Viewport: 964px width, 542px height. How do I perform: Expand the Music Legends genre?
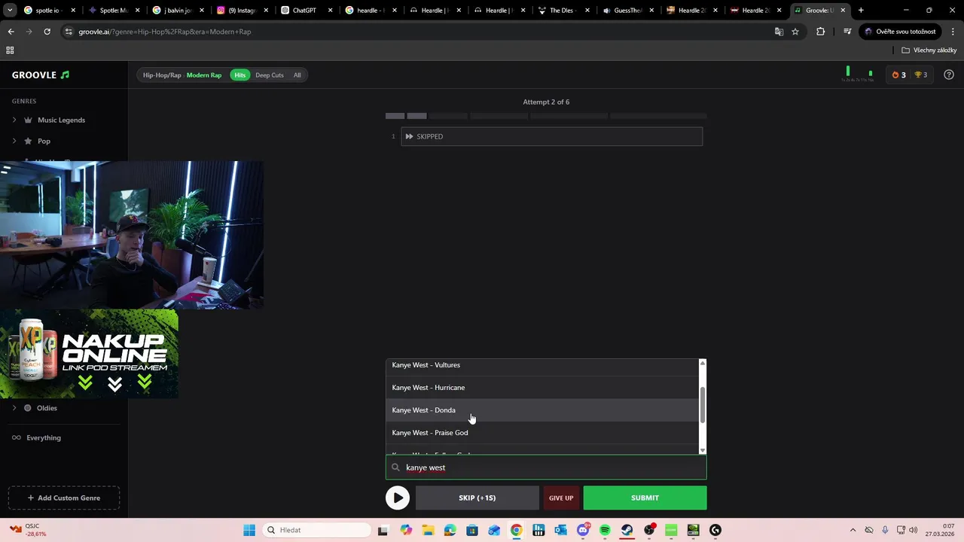(14, 120)
